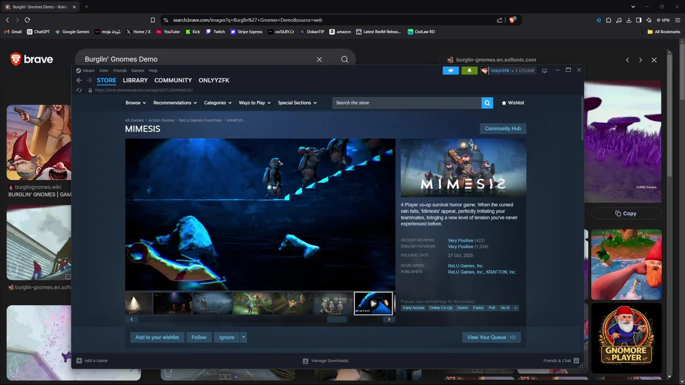Click the blue audio indicator in Brave toolbar
685x385 pixels.
(x=598, y=20)
